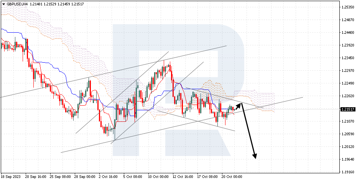357x181 pixels.
Task: Click the 1.19640 price axis label
Action: click(x=347, y=159)
